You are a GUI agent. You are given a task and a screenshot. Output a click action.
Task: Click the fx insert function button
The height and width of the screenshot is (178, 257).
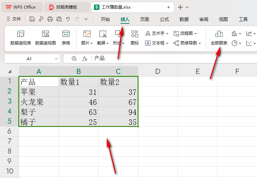click(x=85, y=58)
